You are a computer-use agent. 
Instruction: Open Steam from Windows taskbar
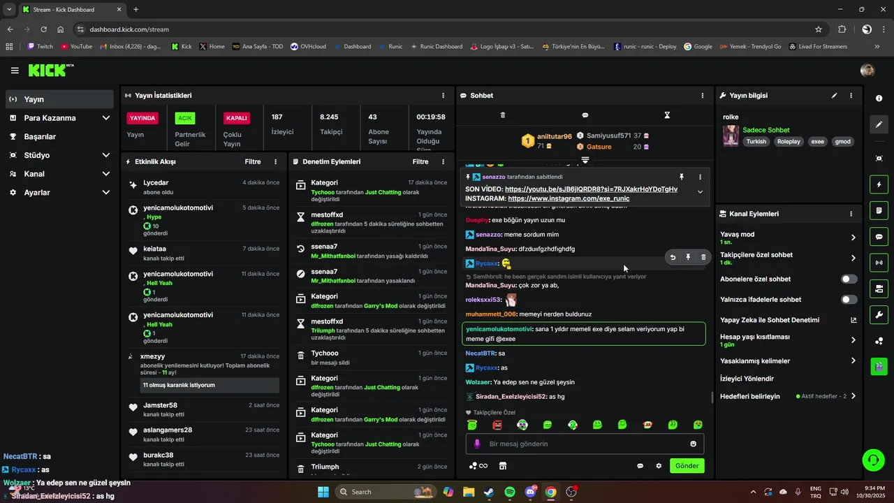(x=490, y=492)
